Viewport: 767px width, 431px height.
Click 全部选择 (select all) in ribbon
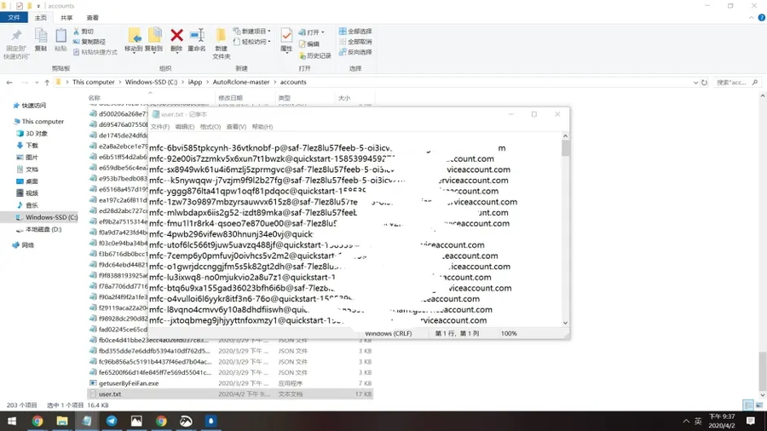(x=355, y=32)
